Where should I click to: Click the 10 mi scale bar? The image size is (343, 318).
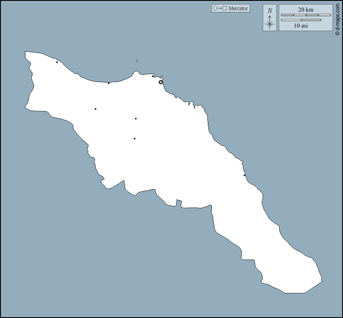point(301,20)
